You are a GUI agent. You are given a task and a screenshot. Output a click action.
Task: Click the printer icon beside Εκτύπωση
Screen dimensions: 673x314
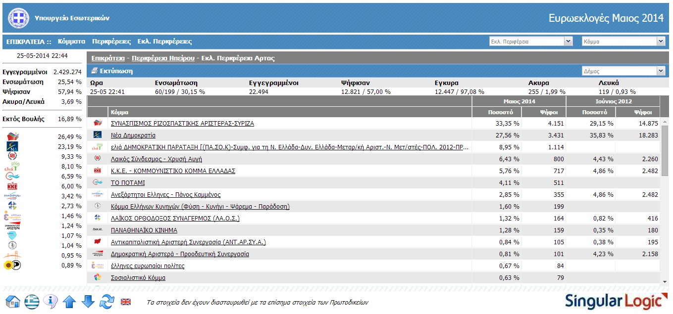(x=94, y=71)
